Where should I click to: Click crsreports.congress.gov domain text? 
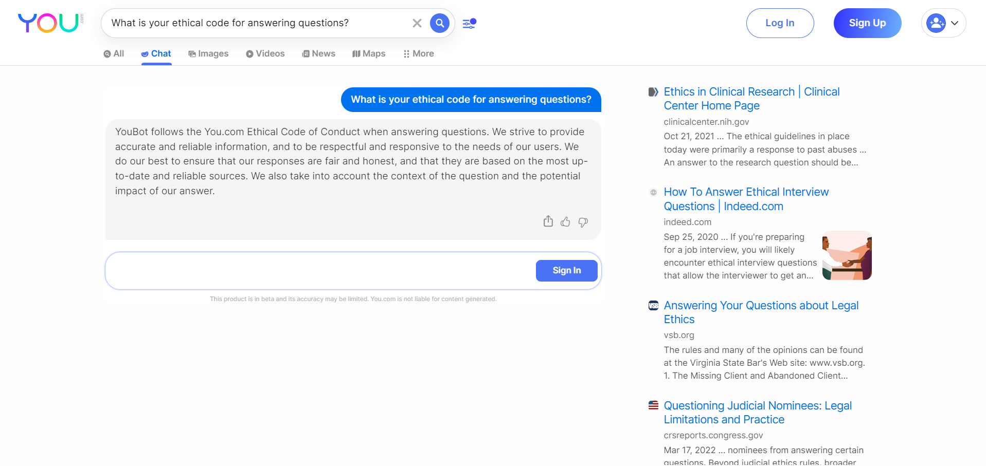coord(713,435)
